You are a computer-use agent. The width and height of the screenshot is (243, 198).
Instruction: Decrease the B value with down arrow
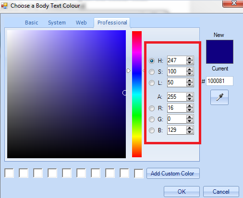click(190, 132)
